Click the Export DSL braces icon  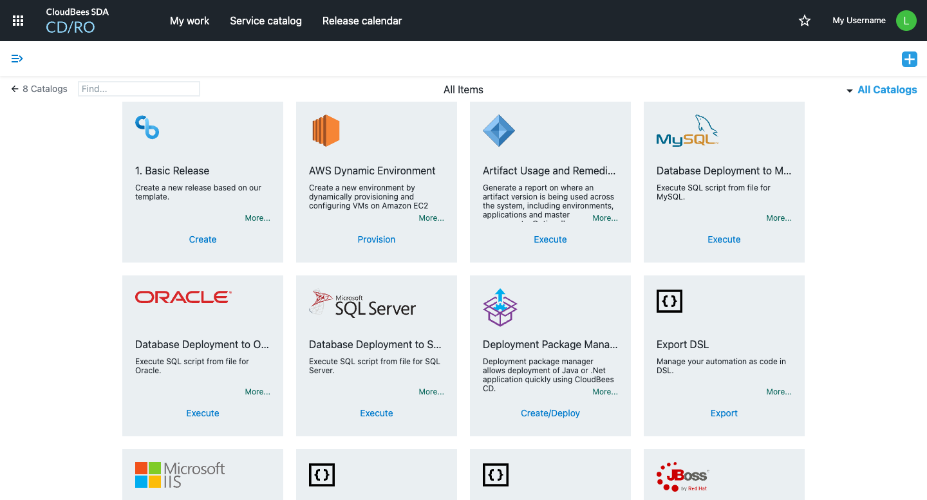[x=669, y=301]
